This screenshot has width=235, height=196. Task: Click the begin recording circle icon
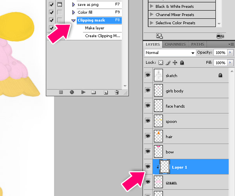[72, 92]
